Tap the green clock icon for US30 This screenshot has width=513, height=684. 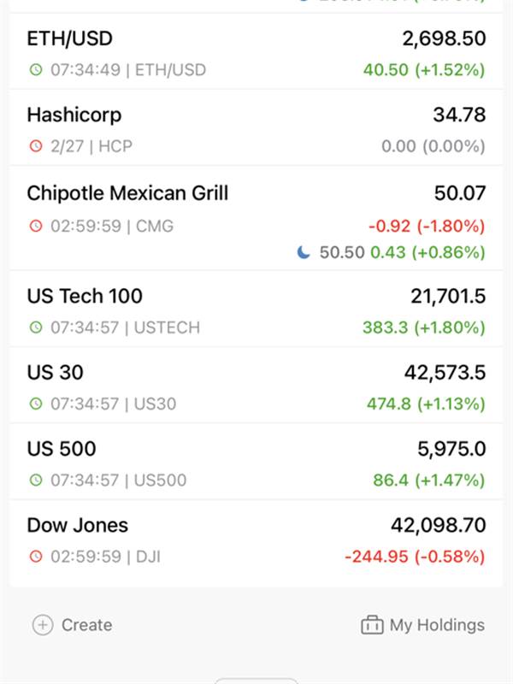(x=36, y=404)
